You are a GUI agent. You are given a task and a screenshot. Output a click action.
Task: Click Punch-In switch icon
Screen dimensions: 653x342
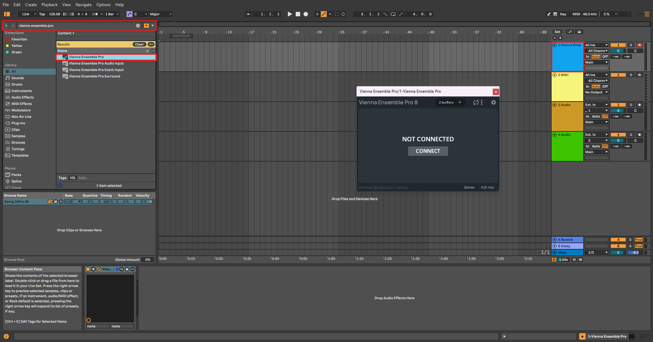pyautogui.click(x=385, y=14)
